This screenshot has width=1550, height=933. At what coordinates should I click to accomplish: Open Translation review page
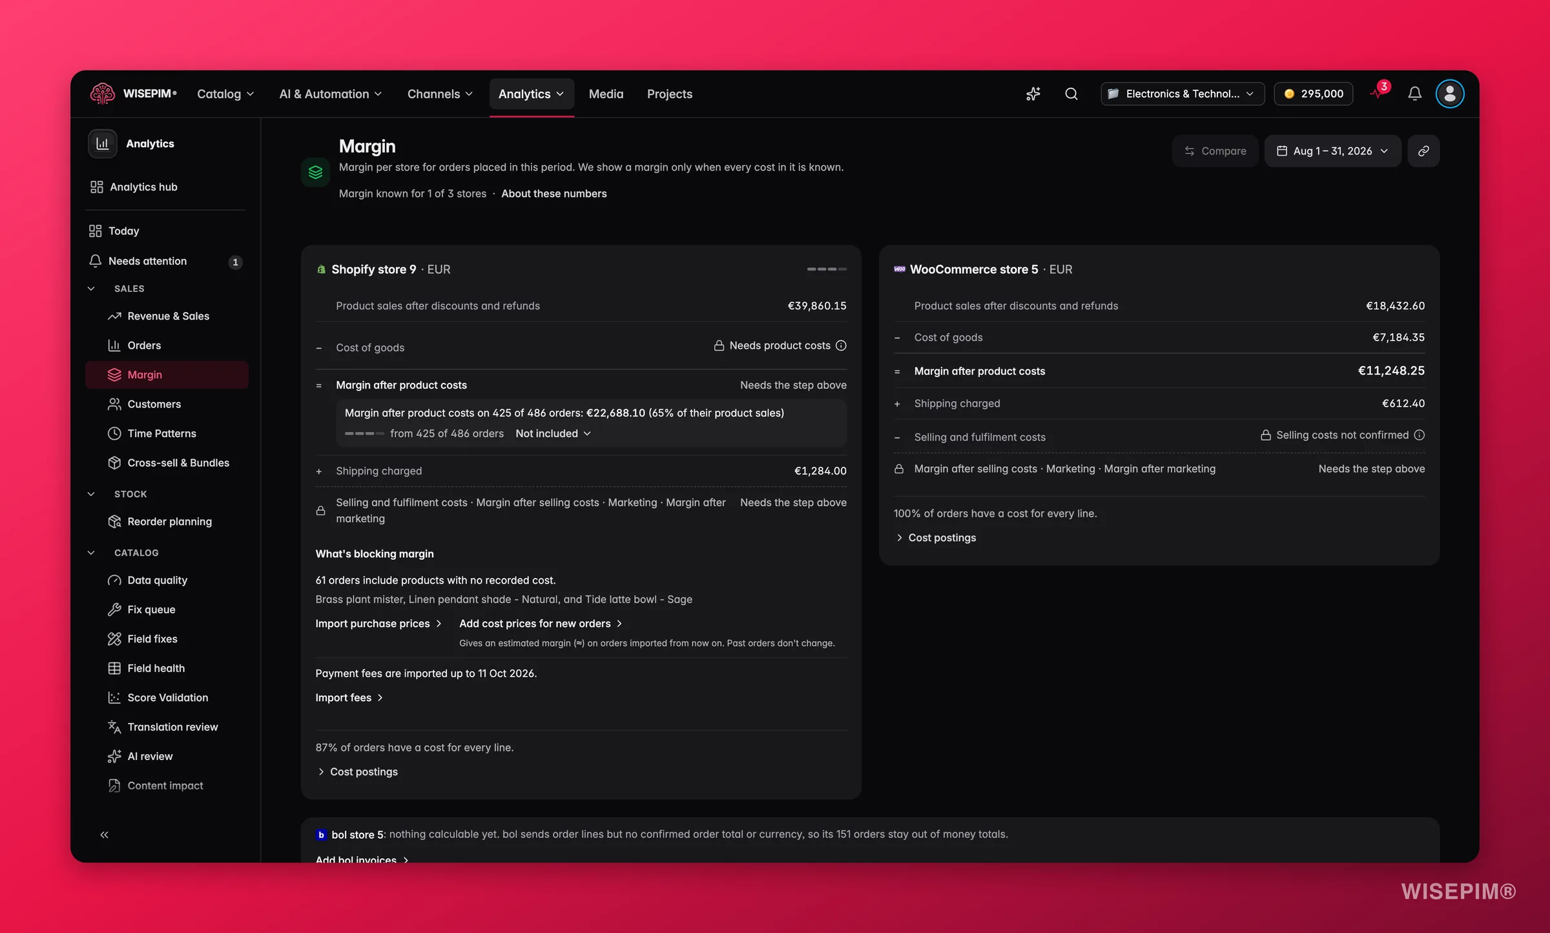(x=167, y=727)
